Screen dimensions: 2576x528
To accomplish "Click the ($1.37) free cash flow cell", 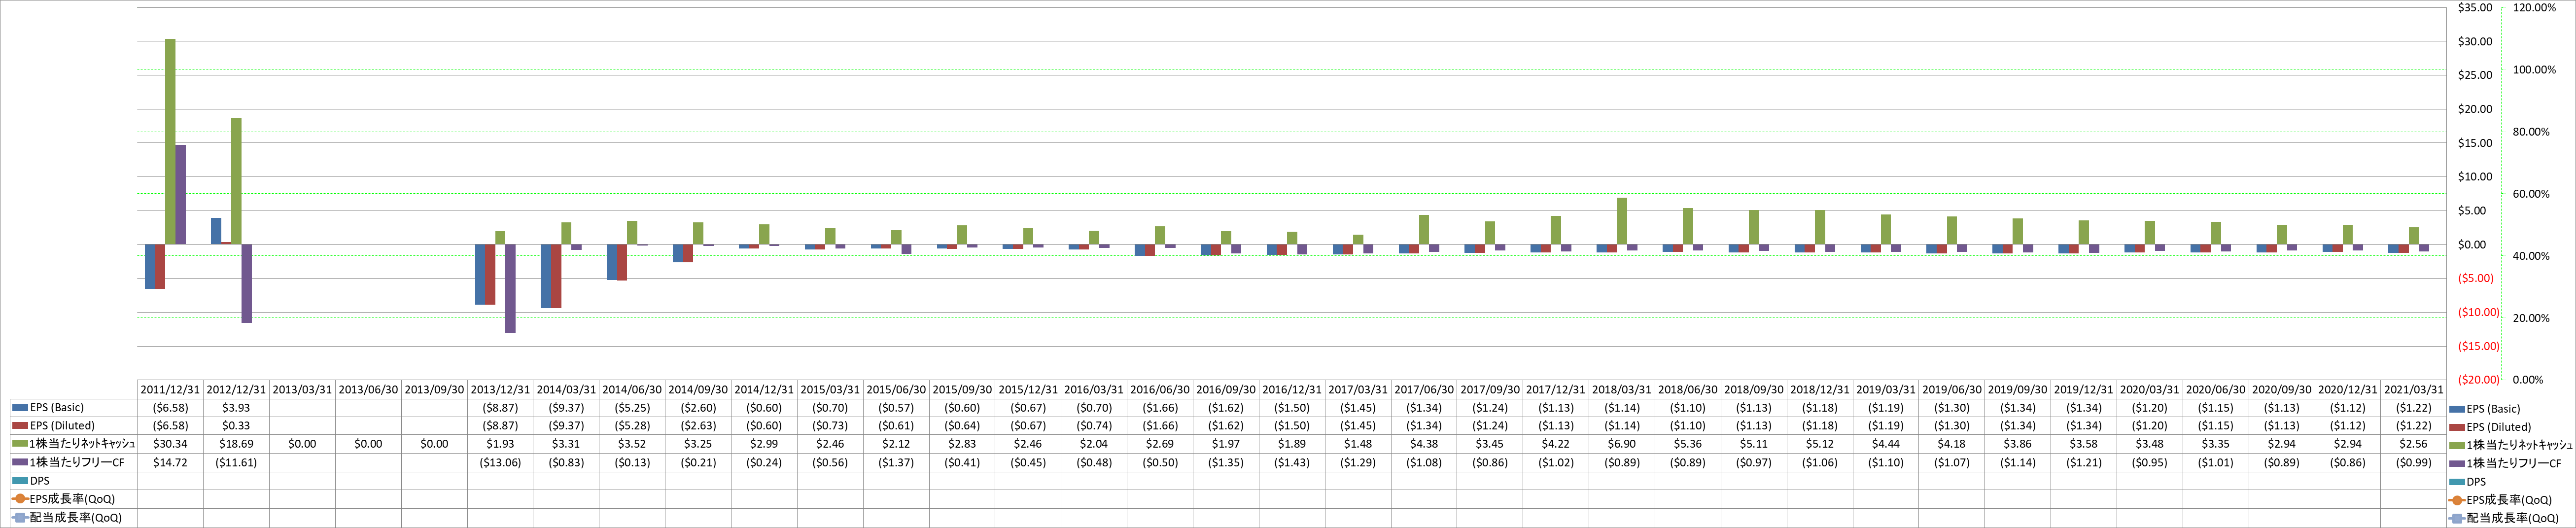I will [x=896, y=462].
